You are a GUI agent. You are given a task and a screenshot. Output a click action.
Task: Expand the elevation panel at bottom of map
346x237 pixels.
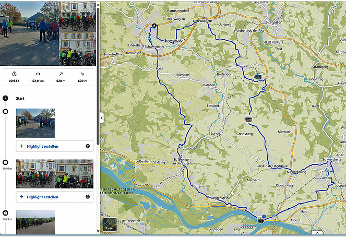tap(317, 233)
